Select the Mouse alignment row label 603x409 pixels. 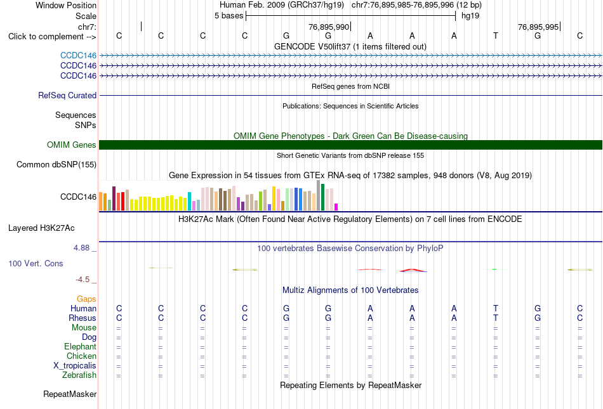[84, 328]
